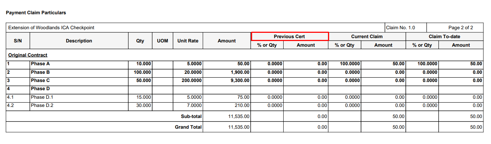Click the Phase D.1 sub-item
Image resolution: width=491 pixels, height=144 pixels.
coord(42,97)
